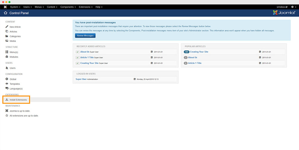The image size is (299, 150).
Task: Click the Global configuration gear icon
Action: pyautogui.click(x=7, y=79)
